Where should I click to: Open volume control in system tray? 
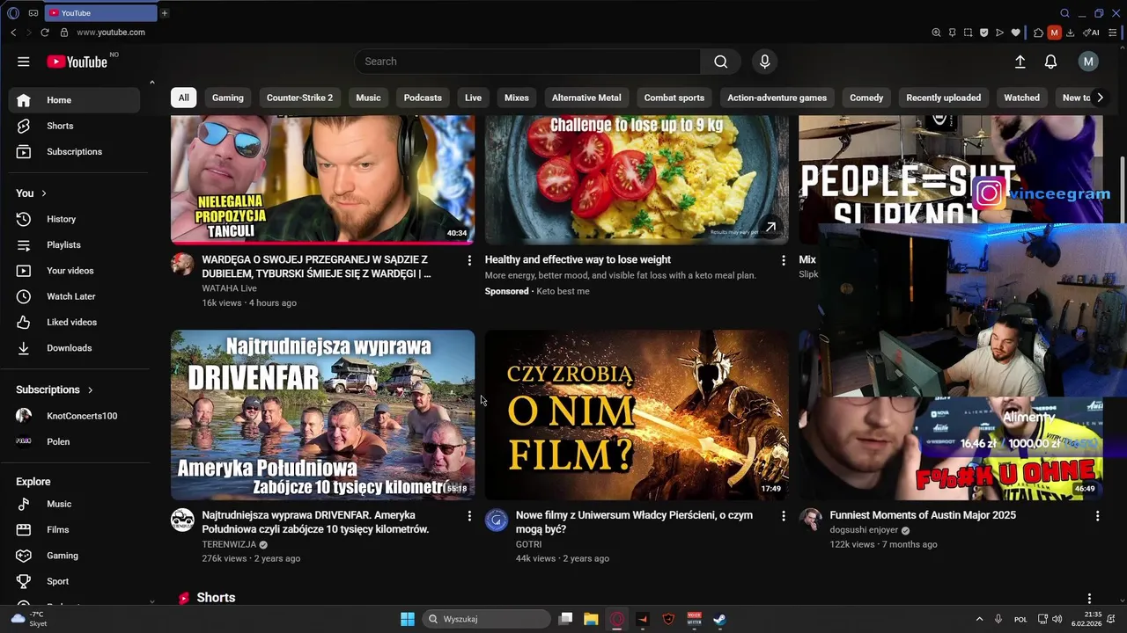pos(1057,619)
